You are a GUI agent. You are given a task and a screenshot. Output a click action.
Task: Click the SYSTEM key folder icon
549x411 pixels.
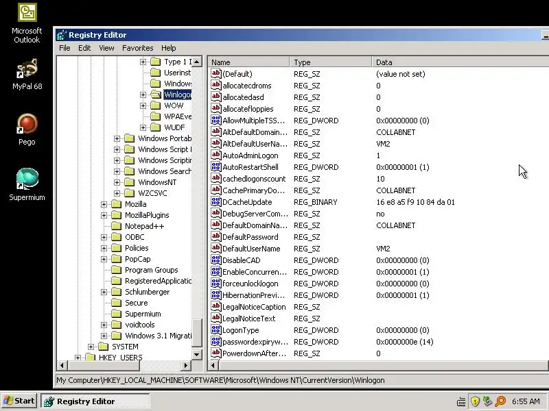(104, 347)
